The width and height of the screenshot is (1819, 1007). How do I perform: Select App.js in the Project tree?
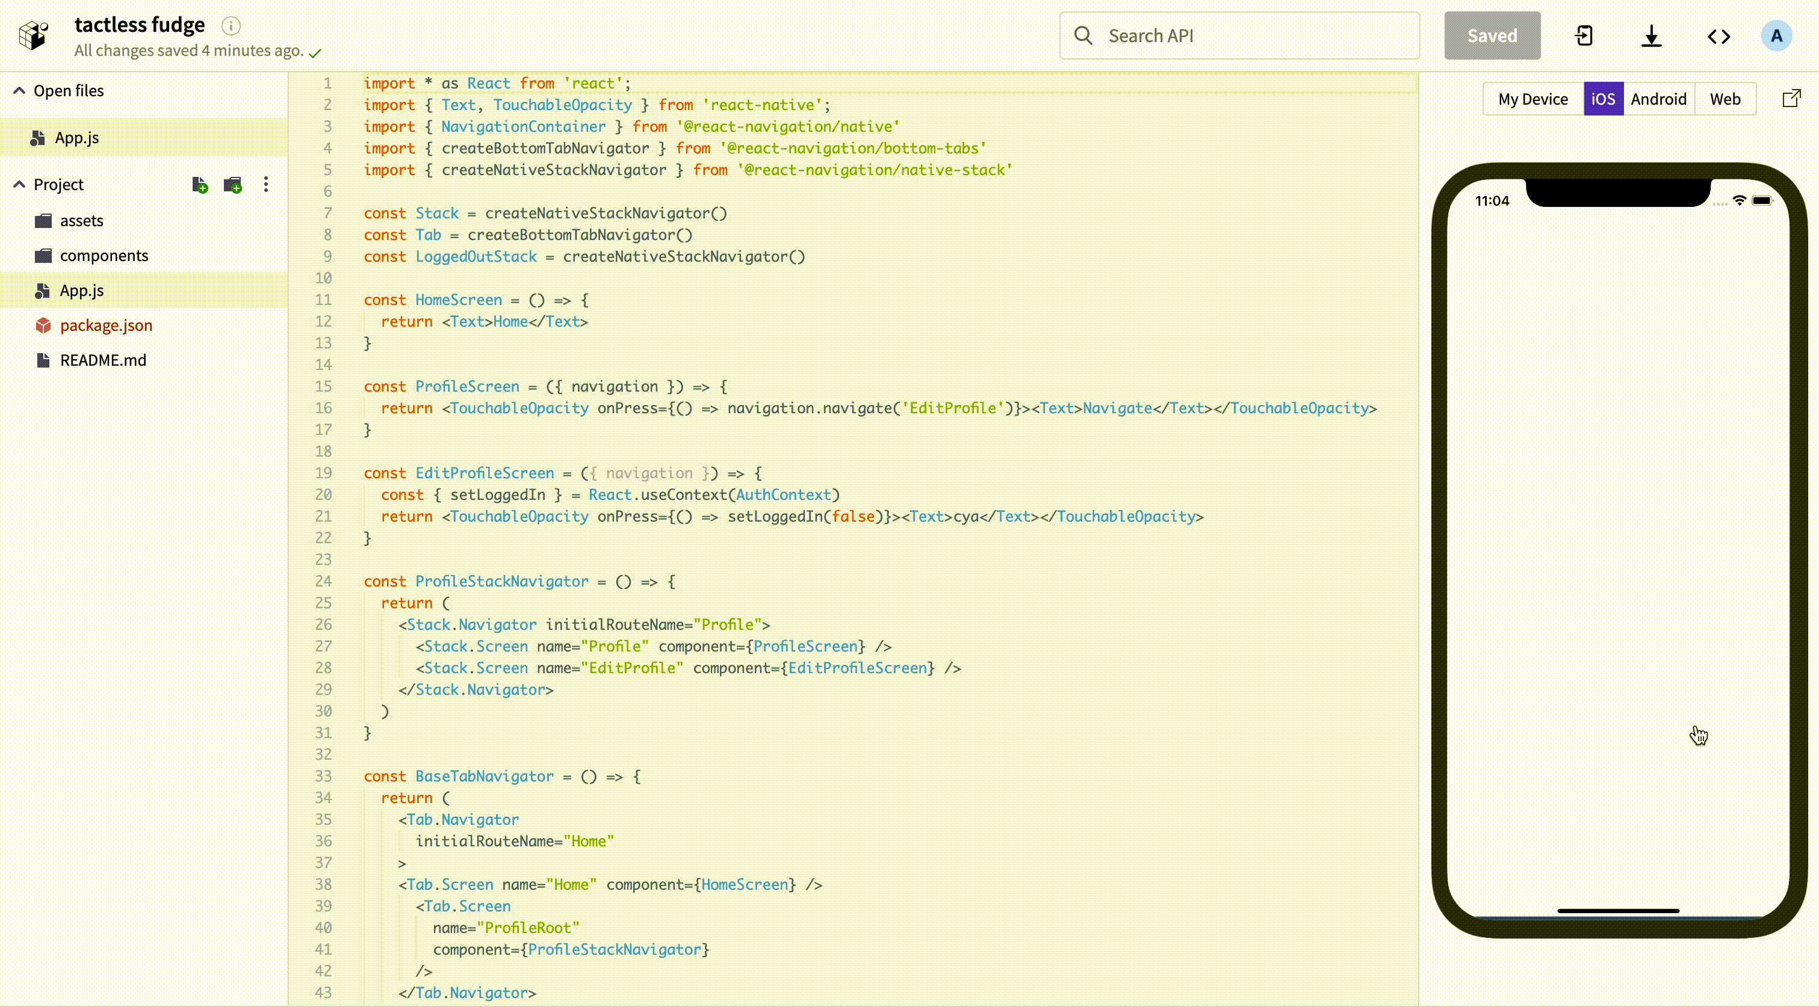click(x=144, y=290)
